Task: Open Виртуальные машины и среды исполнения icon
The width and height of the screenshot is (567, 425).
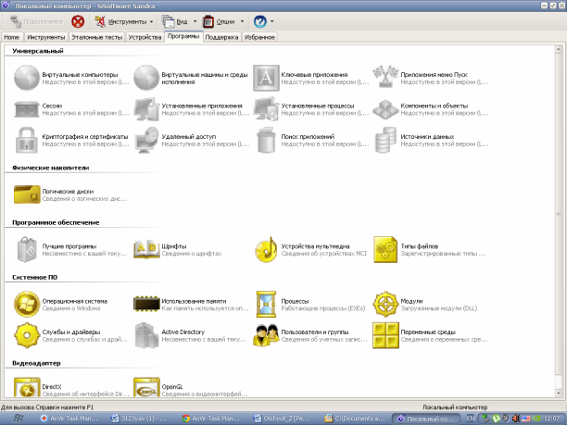Action: pos(146,78)
